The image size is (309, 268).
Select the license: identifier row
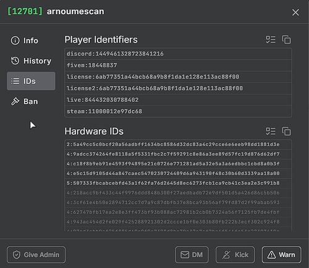tap(178, 77)
